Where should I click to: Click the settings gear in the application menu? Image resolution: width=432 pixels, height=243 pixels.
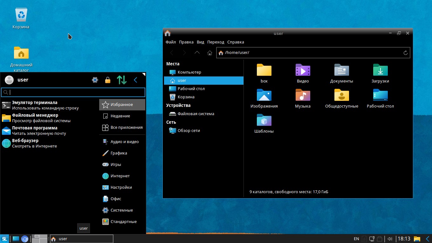tap(95, 80)
